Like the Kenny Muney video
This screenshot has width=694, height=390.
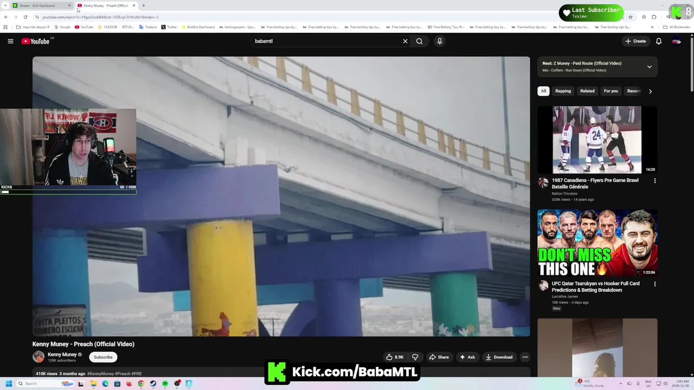[x=395, y=357]
